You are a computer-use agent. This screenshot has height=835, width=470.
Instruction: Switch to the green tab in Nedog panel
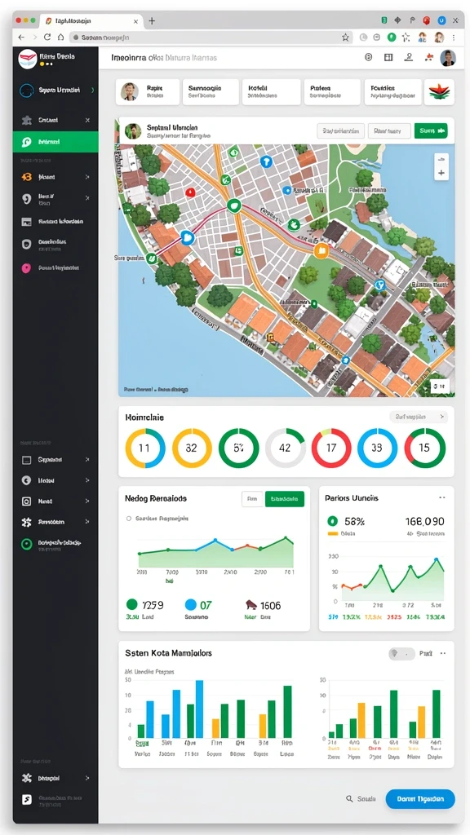coord(285,499)
